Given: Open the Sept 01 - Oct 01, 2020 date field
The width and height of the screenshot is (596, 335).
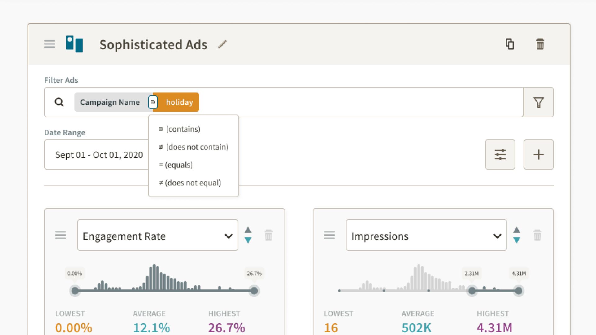Looking at the screenshot, I should click(99, 154).
